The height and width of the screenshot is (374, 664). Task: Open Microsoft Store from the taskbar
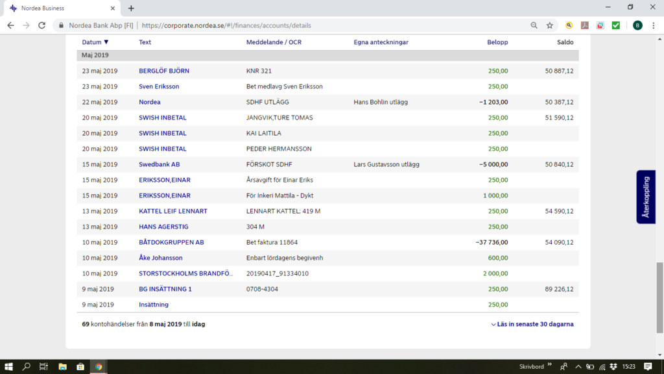pyautogui.click(x=80, y=367)
